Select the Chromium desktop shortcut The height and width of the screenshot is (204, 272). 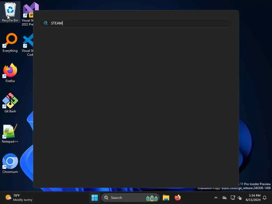point(10,164)
